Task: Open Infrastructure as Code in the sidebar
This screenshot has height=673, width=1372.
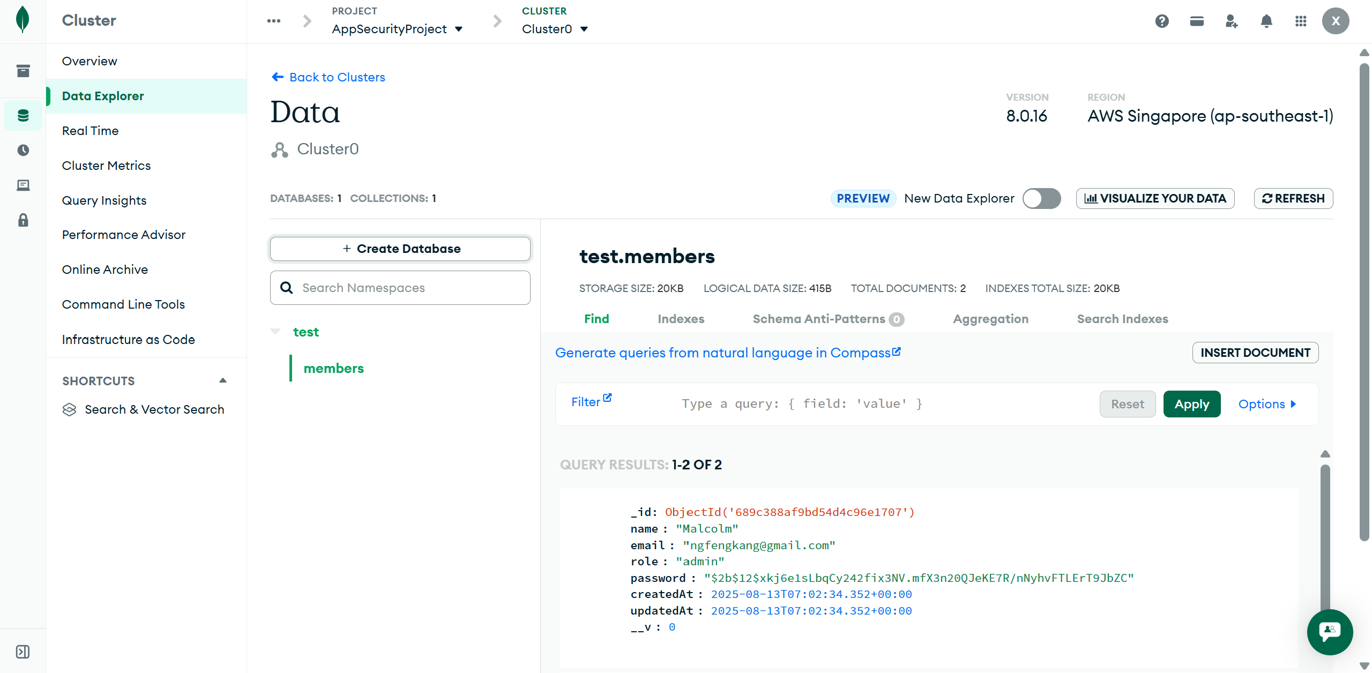Action: pos(128,340)
